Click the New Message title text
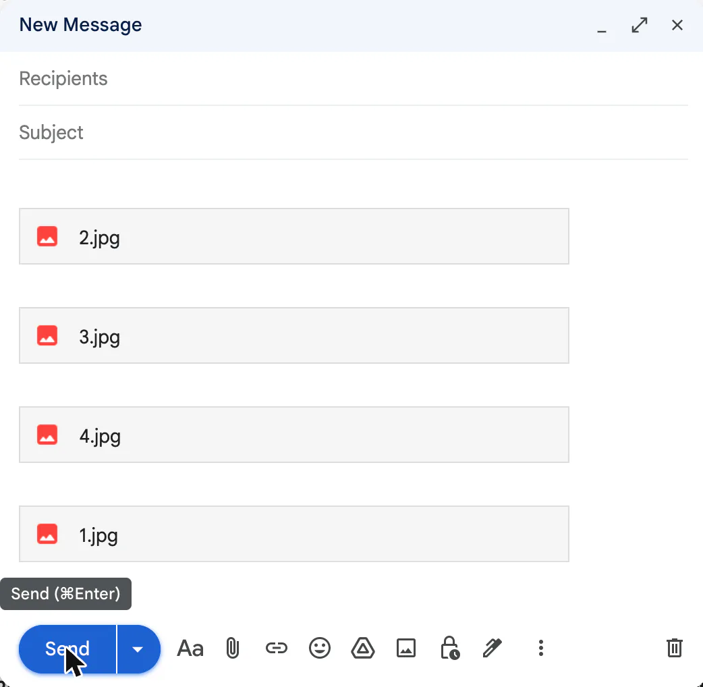 (x=80, y=25)
